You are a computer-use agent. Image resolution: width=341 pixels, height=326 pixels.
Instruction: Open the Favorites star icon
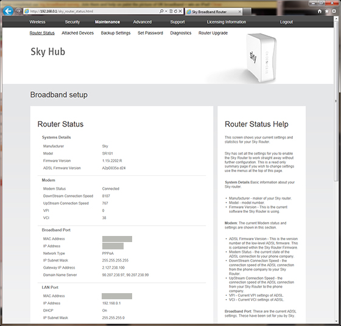click(x=326, y=12)
